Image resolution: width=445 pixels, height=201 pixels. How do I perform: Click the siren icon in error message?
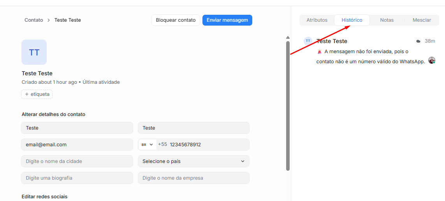pos(320,52)
